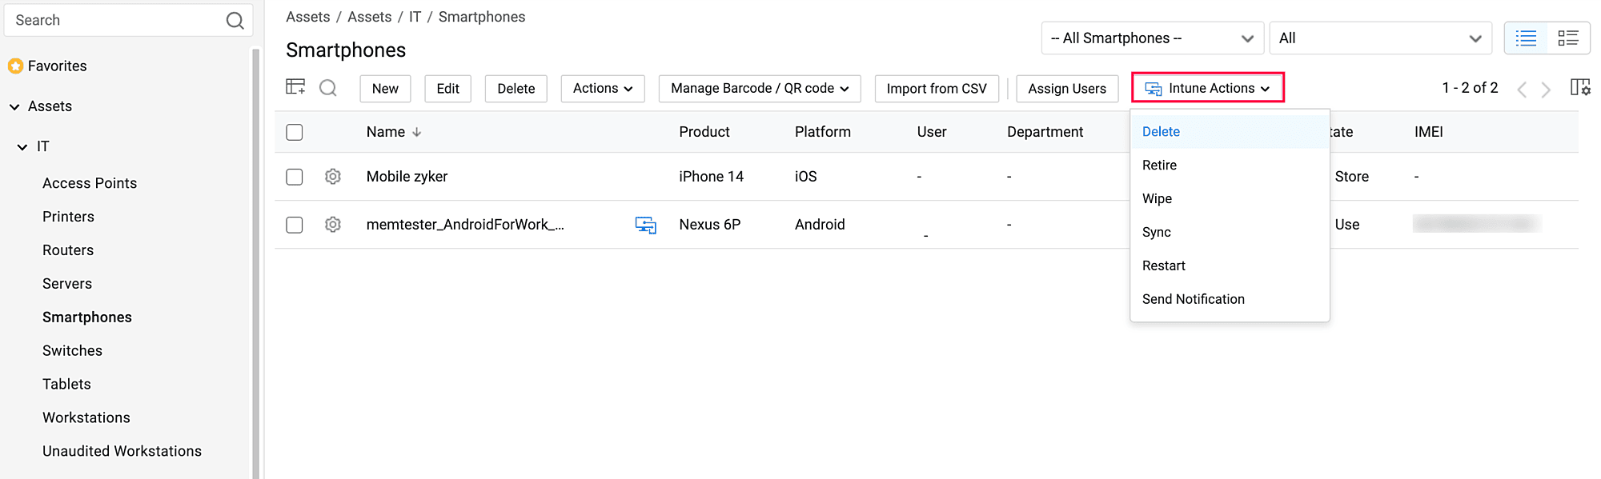This screenshot has width=1601, height=479.
Task: Click the Intune-managed device icon beside memtester
Action: (645, 225)
